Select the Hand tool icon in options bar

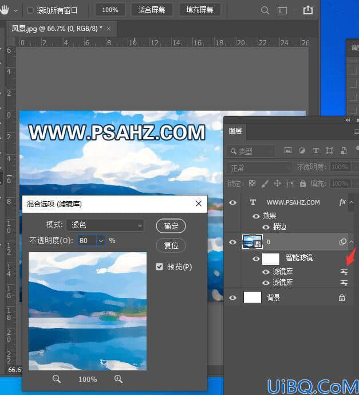point(4,10)
